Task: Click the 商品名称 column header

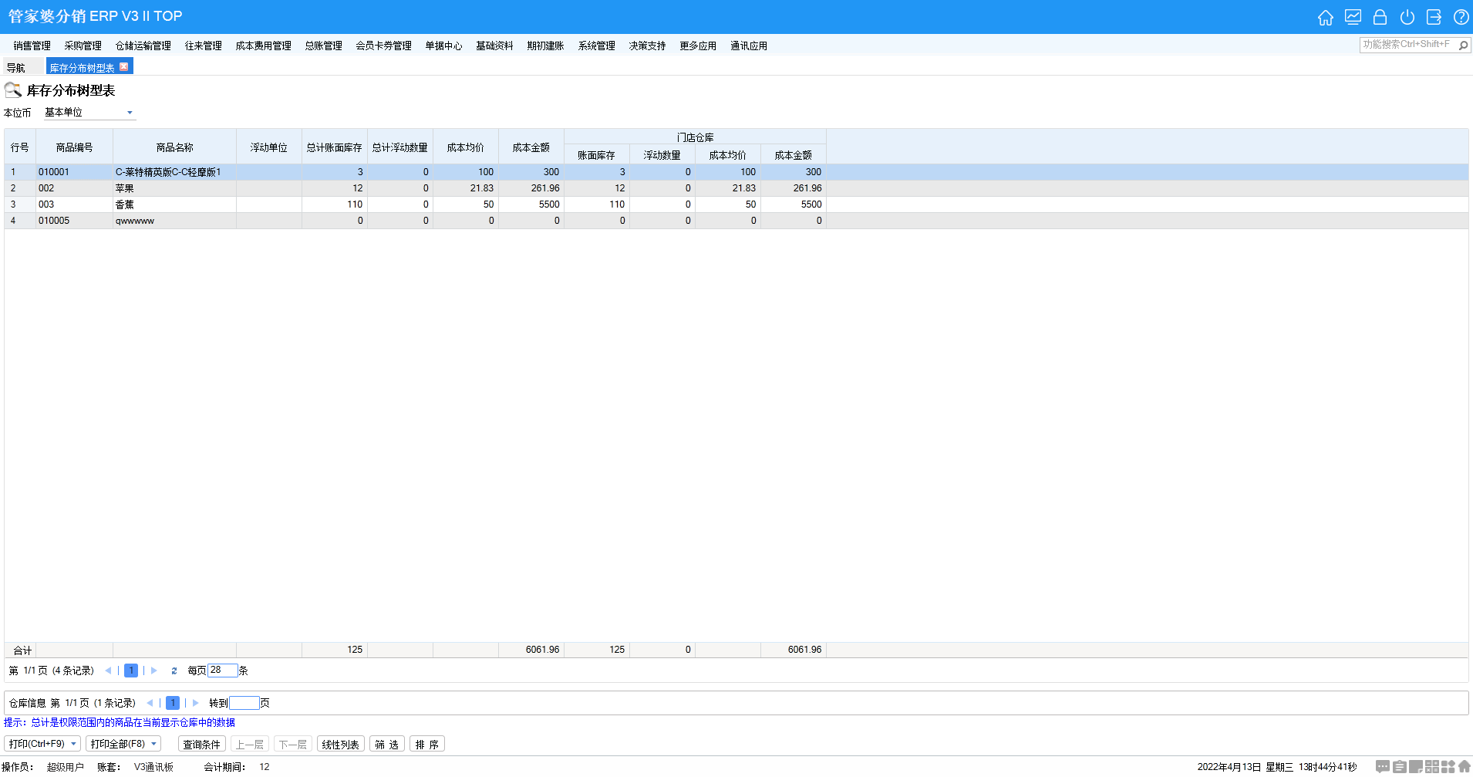Action: pos(174,147)
